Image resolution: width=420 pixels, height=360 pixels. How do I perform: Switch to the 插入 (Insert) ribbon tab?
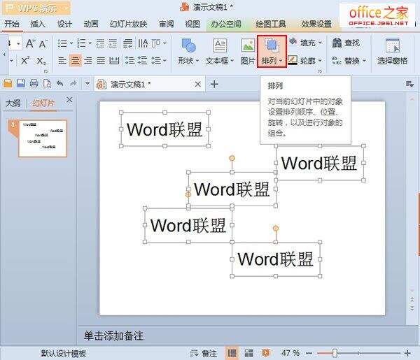(37, 24)
